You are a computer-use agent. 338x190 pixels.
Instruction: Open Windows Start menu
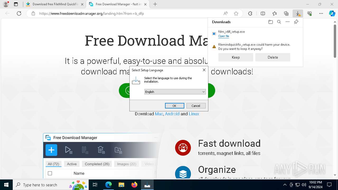pos(6,185)
